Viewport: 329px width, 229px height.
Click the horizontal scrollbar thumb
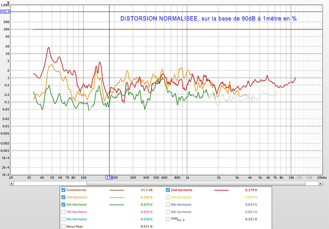196,183
